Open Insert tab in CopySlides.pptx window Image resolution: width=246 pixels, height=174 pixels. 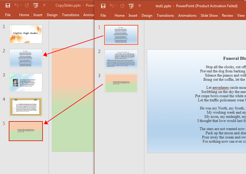point(38,15)
